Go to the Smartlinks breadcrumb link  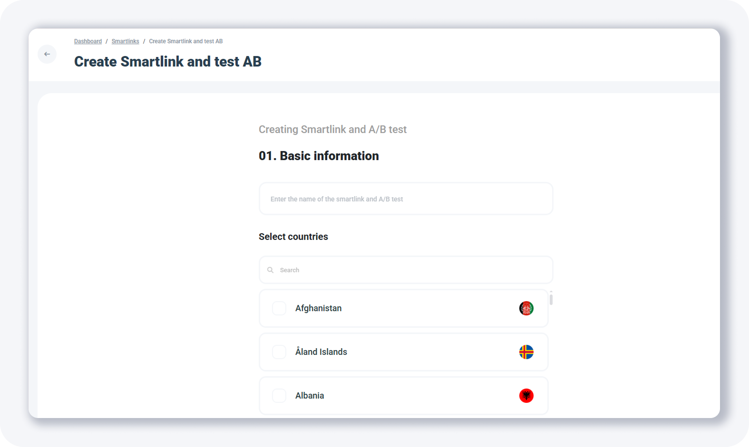[x=125, y=41]
